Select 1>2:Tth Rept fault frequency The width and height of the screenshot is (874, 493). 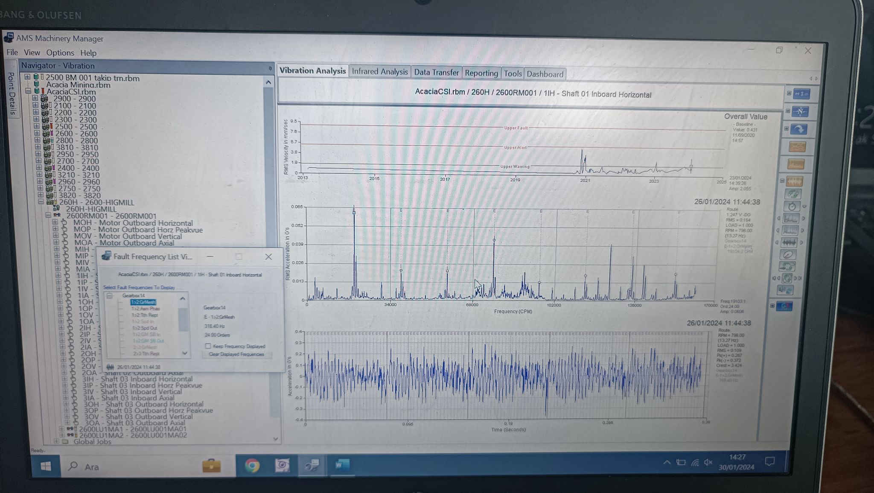point(145,315)
